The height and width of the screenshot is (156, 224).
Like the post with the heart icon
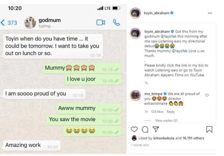[x=134, y=129]
